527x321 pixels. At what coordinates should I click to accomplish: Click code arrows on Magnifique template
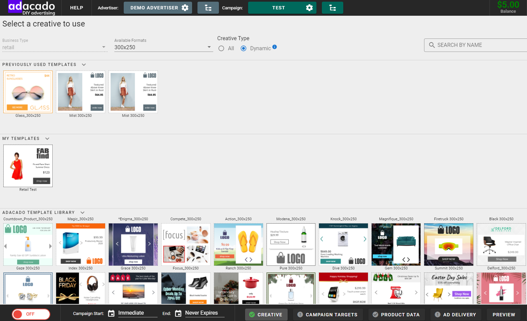coord(406,259)
